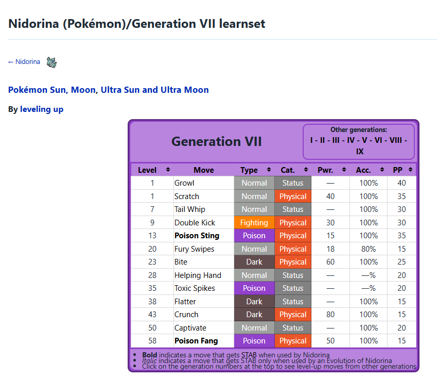This screenshot has width=437, height=378.
Task: Click the power value 80 for Crunch
Action: click(330, 315)
